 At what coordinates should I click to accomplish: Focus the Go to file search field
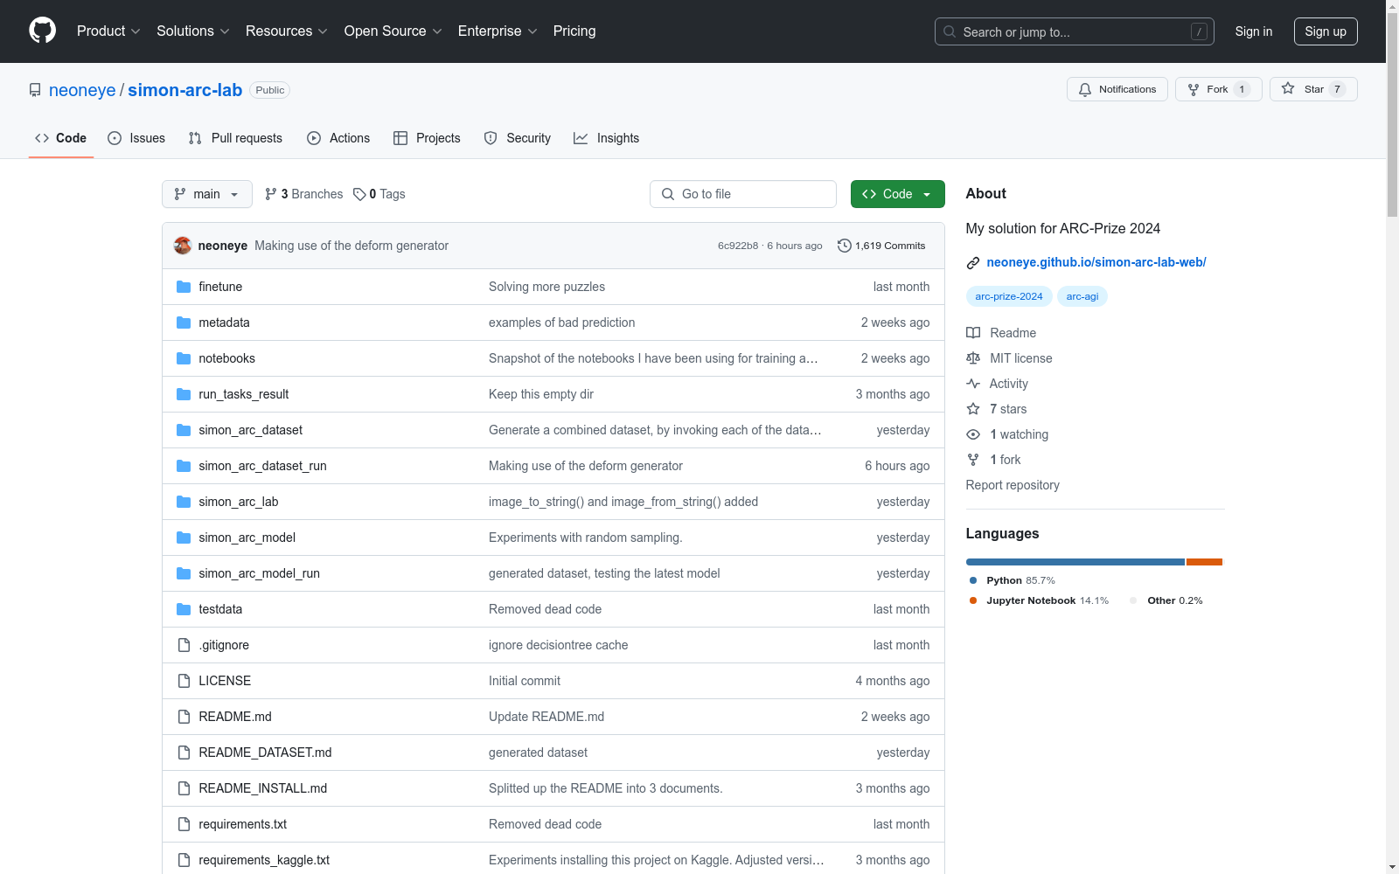743,194
